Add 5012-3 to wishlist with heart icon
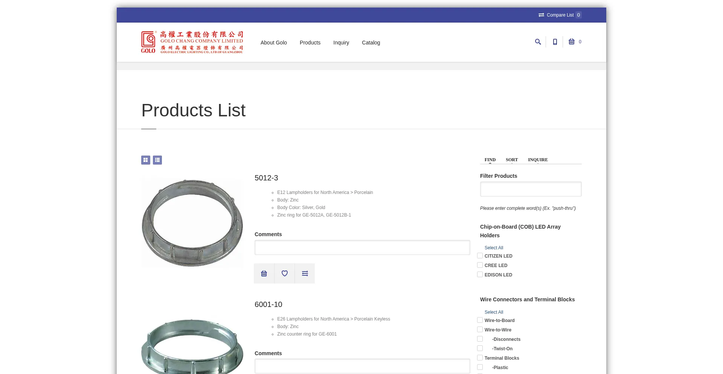The width and height of the screenshot is (723, 374). [x=285, y=273]
